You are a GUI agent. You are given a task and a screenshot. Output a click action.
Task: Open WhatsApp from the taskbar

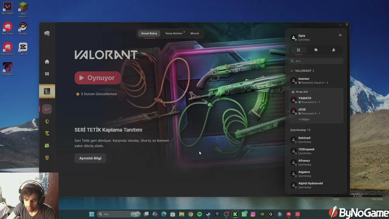coord(244,214)
